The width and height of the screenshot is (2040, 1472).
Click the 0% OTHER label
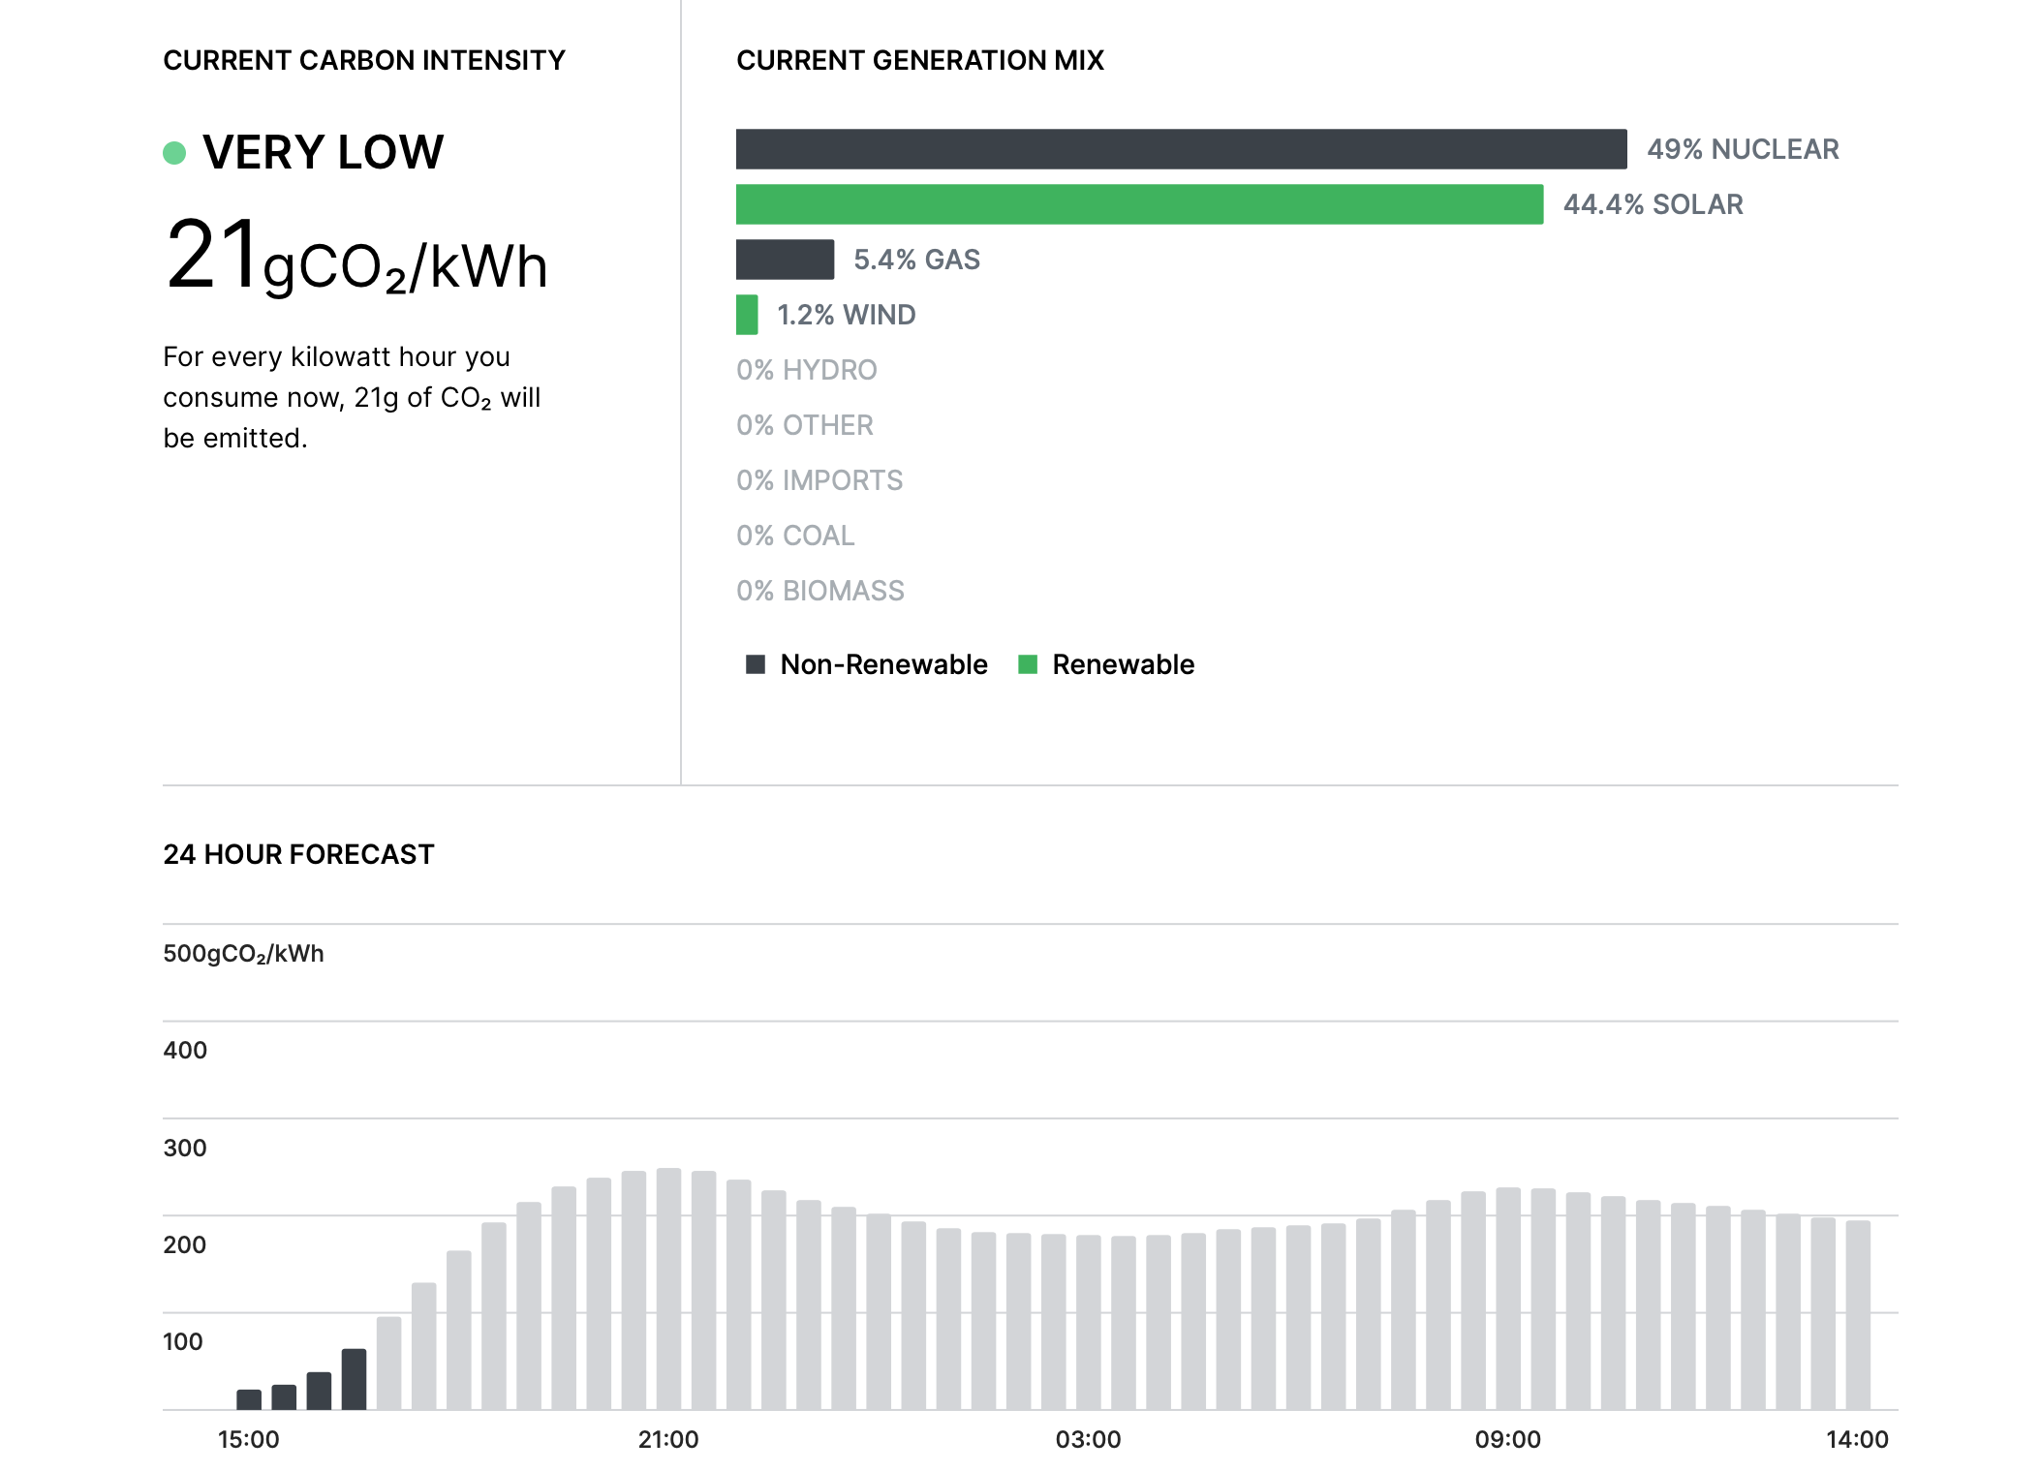[x=804, y=425]
